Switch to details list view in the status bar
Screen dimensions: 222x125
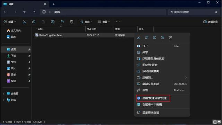pos(215,122)
